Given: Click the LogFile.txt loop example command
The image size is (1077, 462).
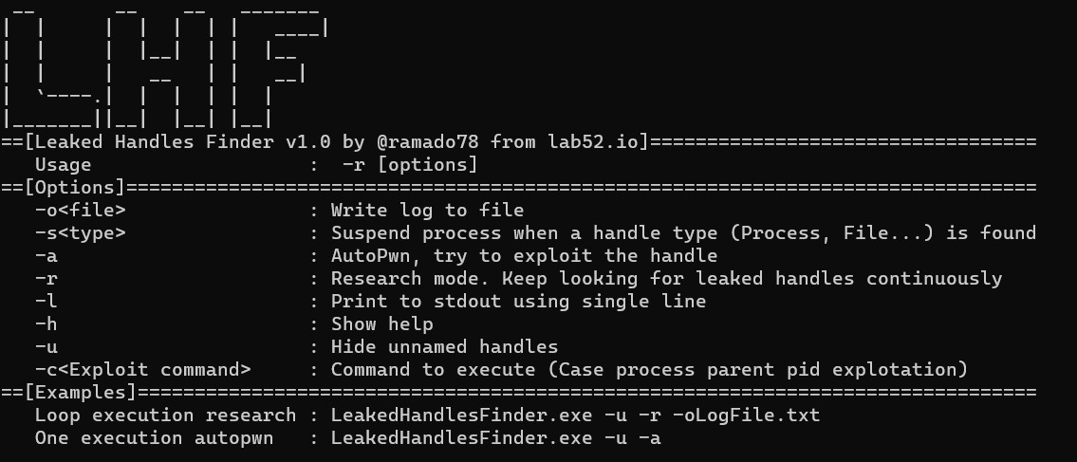Looking at the screenshot, I should tap(576, 416).
